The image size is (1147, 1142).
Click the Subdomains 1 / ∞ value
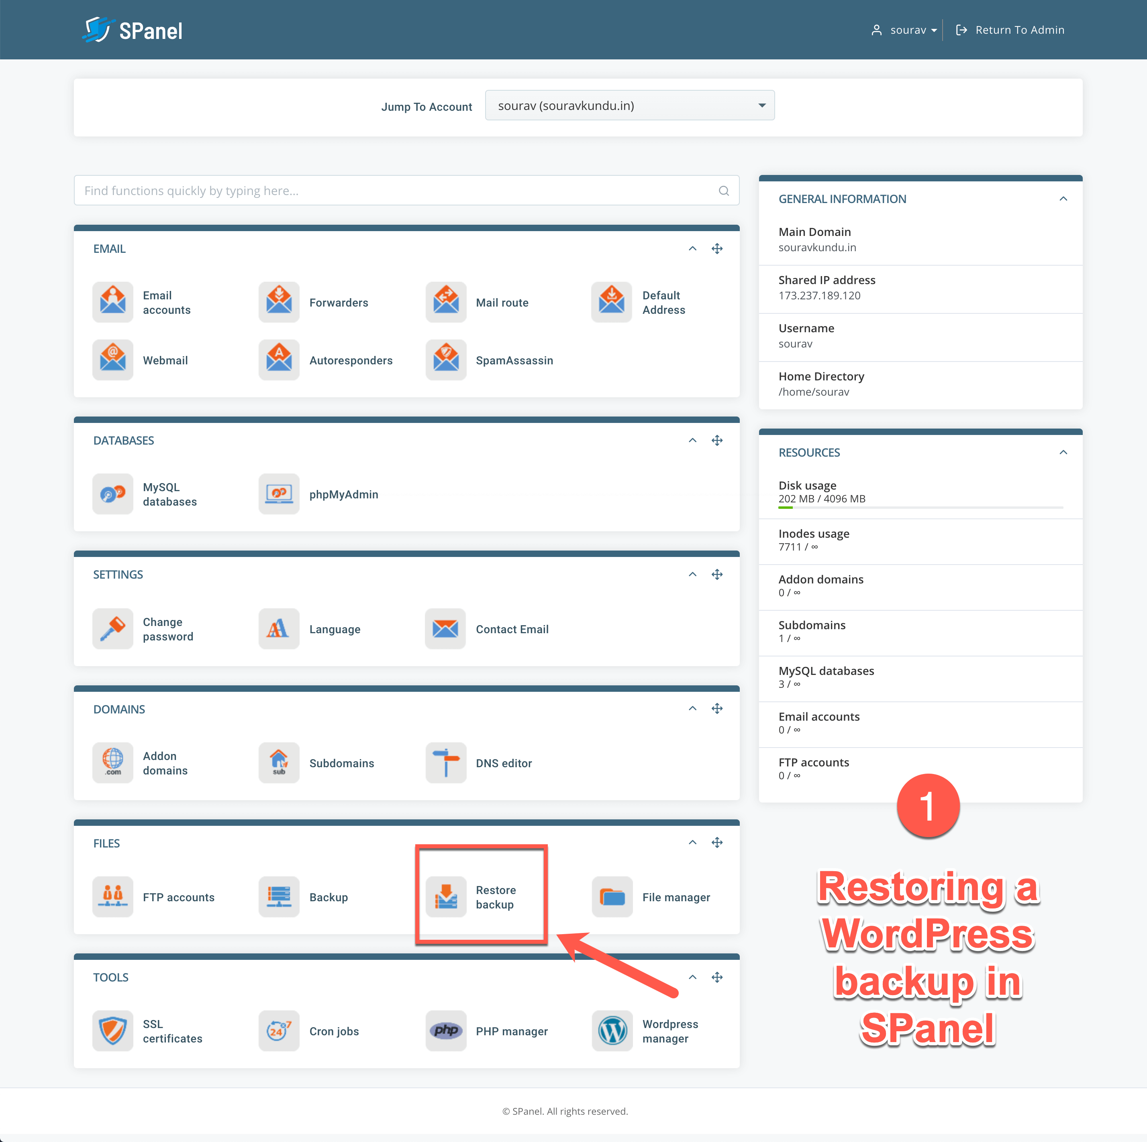[x=789, y=638]
